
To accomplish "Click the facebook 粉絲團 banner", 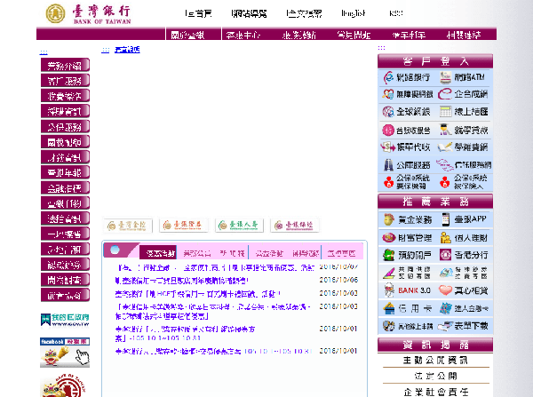I will pos(65,353).
